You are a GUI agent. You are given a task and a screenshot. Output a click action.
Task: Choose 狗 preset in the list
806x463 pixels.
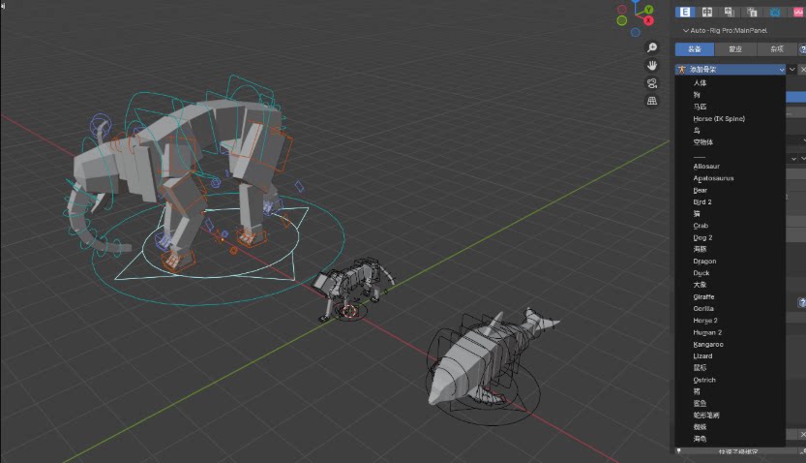click(697, 95)
